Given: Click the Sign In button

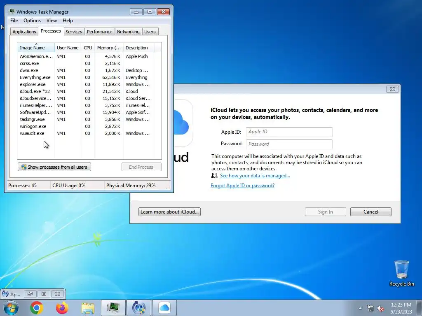Looking at the screenshot, I should pyautogui.click(x=326, y=212).
